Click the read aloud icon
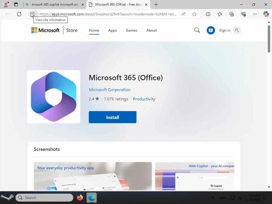Viewport: 272px width, 204px height. point(184,14)
